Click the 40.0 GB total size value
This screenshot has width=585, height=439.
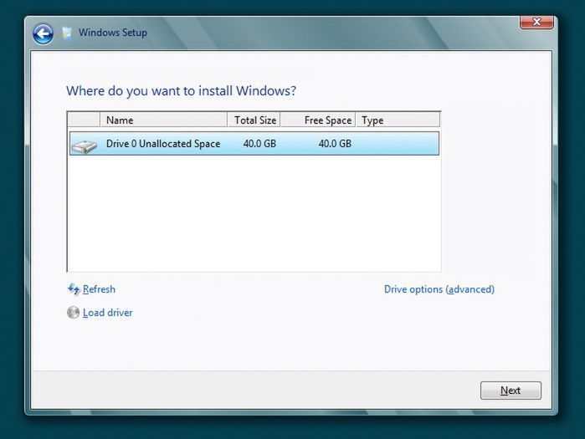259,144
